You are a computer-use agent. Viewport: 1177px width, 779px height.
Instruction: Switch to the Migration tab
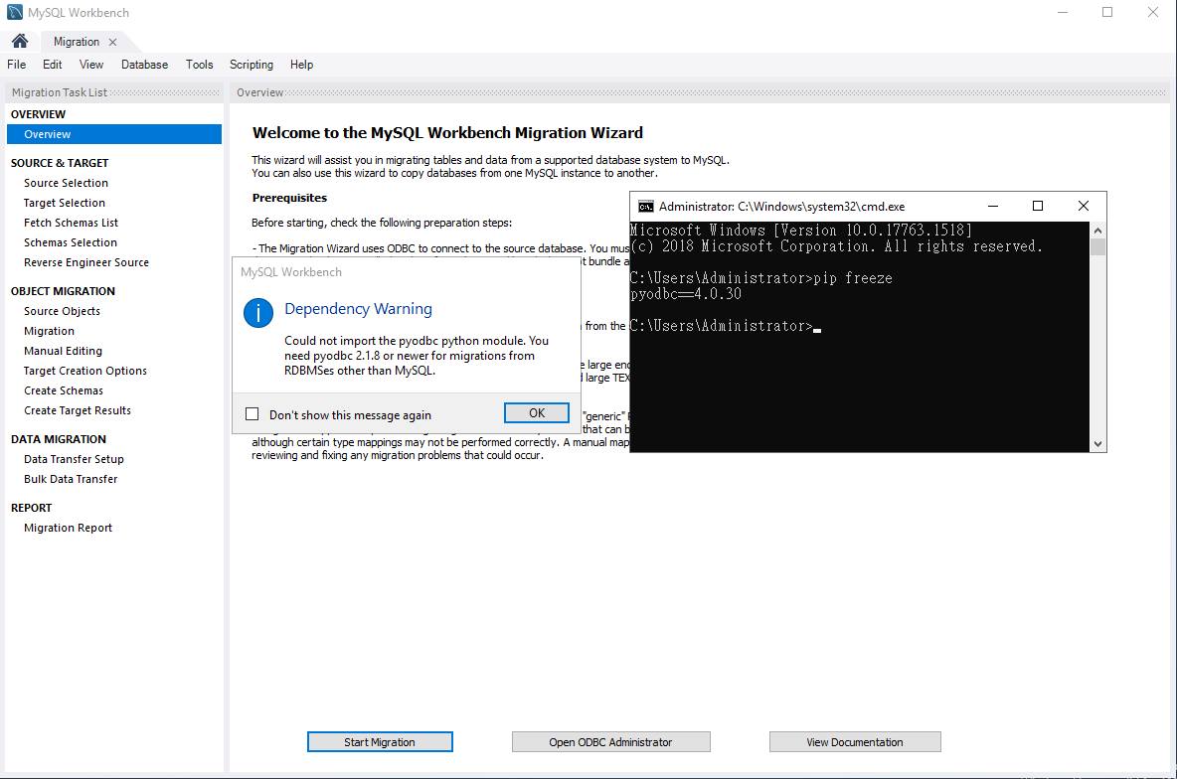tap(77, 42)
